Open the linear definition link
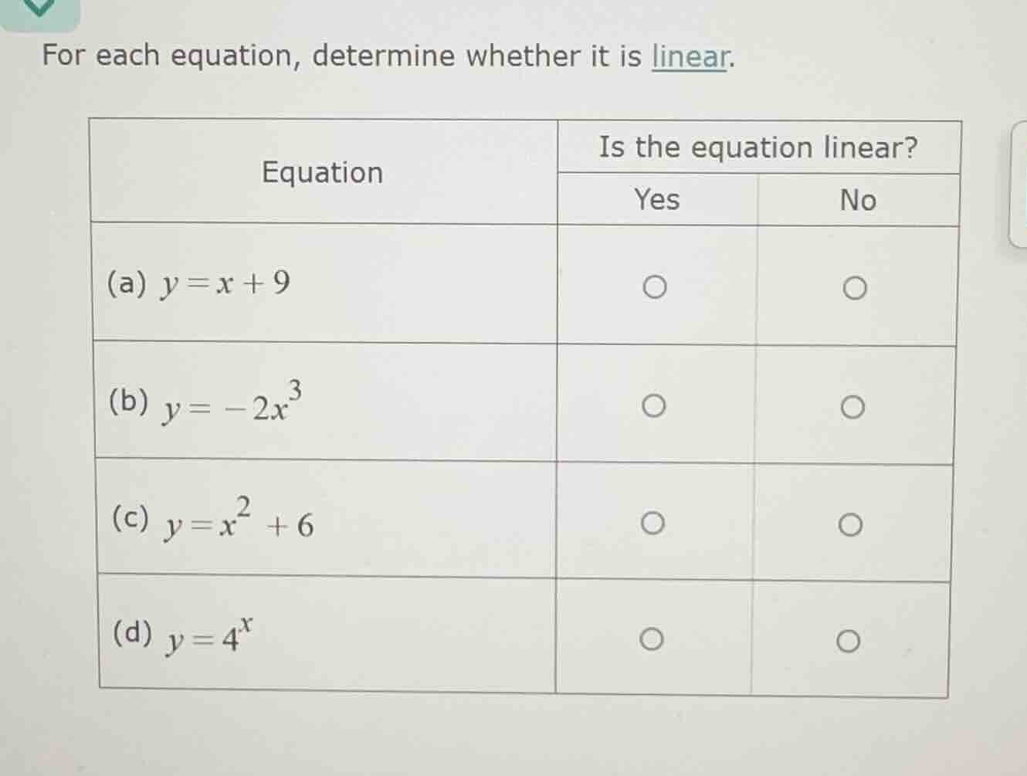This screenshot has width=1027, height=776. pyautogui.click(x=691, y=56)
